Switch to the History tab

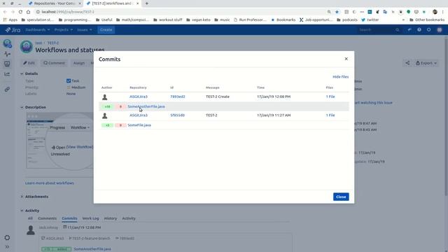[x=111, y=218]
